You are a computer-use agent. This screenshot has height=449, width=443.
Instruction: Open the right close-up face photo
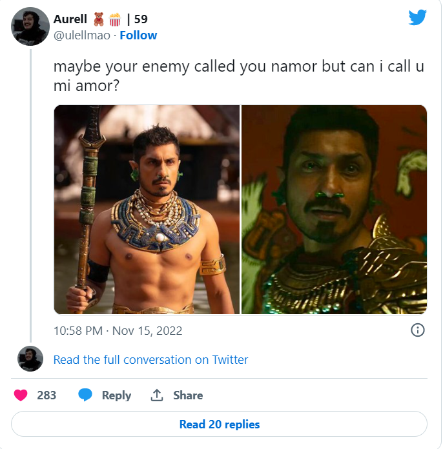(334, 210)
